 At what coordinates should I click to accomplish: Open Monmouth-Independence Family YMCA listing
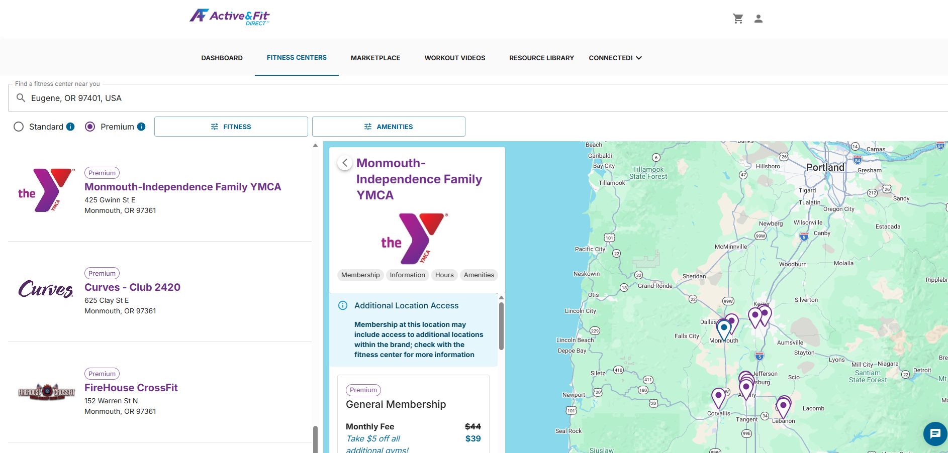point(182,187)
